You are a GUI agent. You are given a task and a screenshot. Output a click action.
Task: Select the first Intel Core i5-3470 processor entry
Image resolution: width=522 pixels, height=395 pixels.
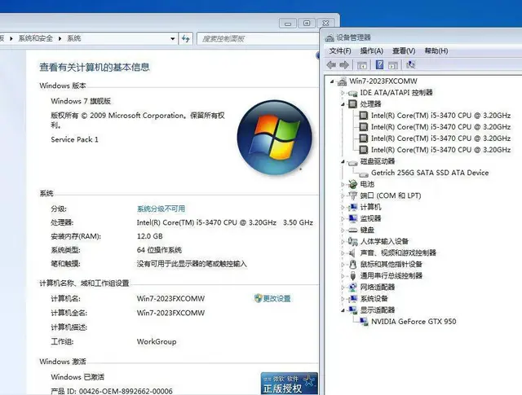[440, 116]
